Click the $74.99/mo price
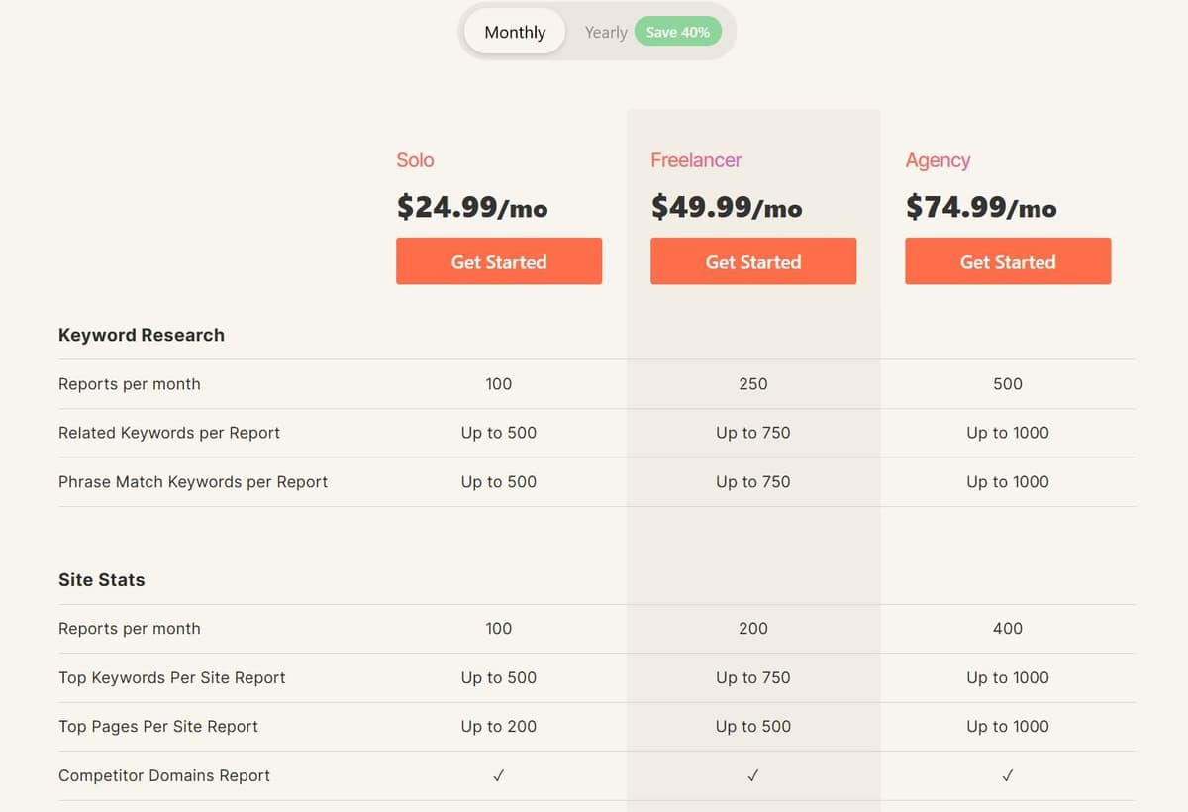1188x812 pixels. [x=981, y=207]
